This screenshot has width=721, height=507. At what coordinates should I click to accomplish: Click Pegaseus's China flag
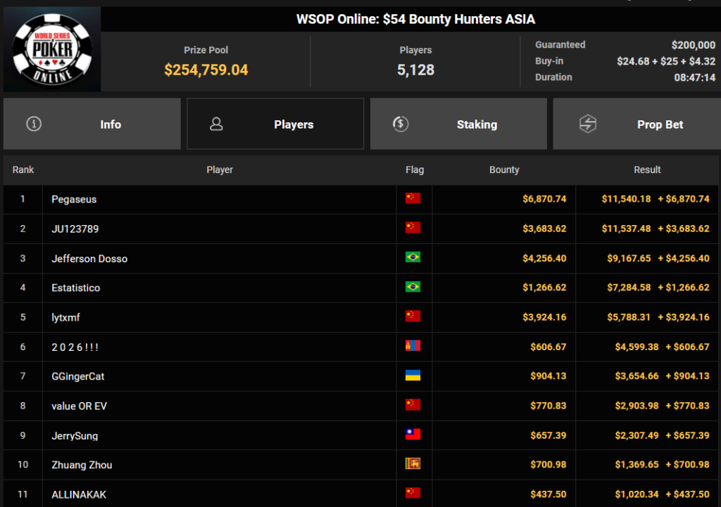pos(413,198)
